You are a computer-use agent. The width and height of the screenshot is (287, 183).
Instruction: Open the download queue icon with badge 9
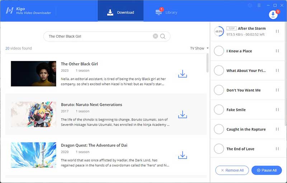click(x=273, y=14)
